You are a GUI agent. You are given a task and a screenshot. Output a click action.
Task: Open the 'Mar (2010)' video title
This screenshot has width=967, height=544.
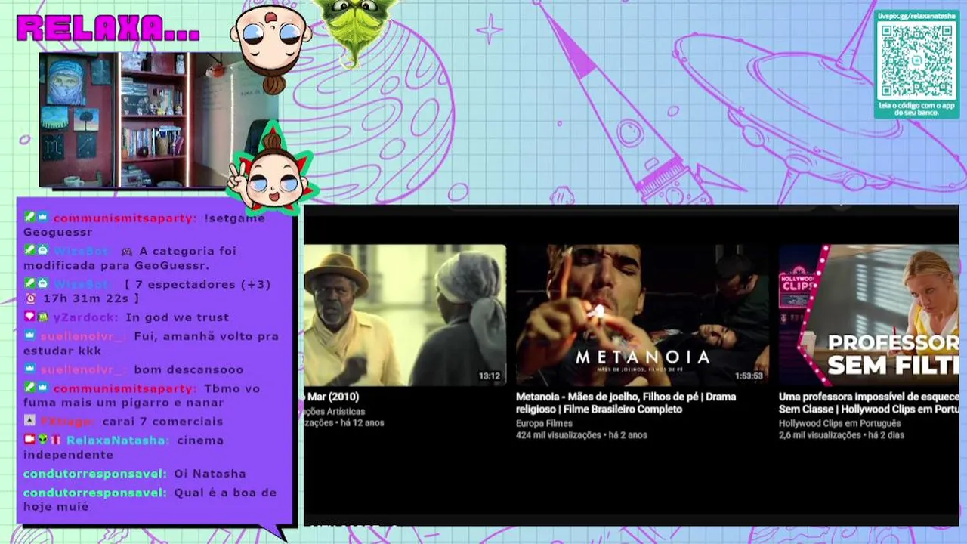333,397
